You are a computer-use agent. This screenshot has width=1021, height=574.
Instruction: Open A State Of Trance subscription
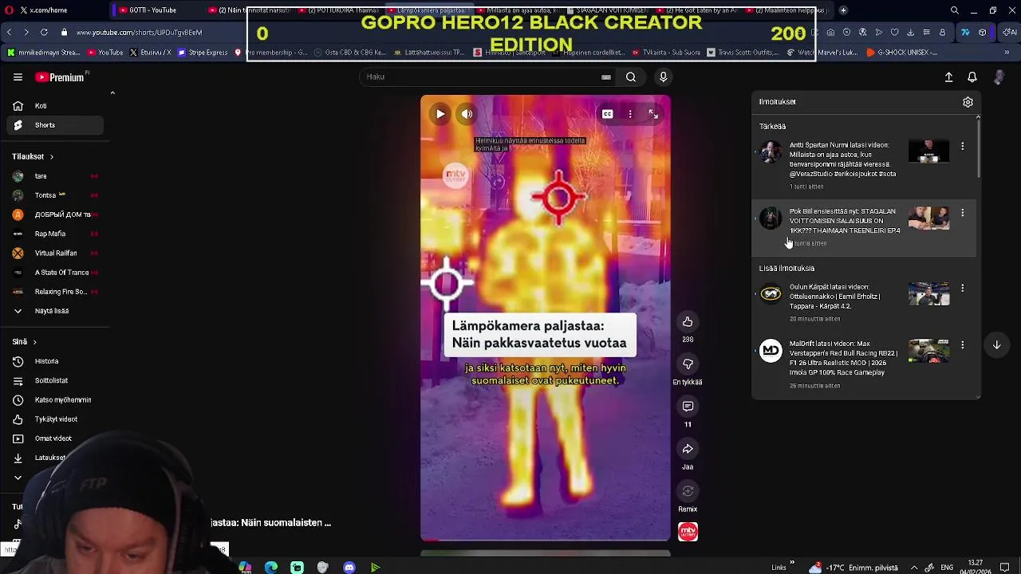[x=54, y=273]
